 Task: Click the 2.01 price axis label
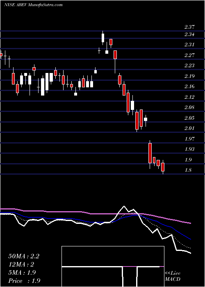[x=189, y=128]
